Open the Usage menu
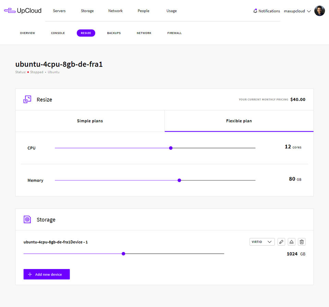329x307 pixels. coord(172,11)
